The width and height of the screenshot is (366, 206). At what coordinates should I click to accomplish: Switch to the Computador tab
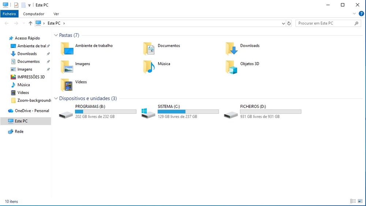tap(34, 14)
